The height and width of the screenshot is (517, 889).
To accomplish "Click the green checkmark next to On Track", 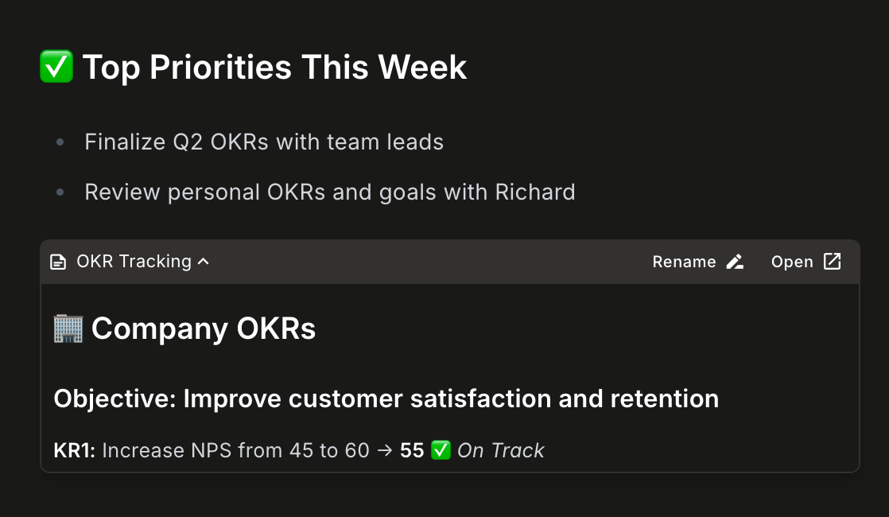I will tap(441, 449).
